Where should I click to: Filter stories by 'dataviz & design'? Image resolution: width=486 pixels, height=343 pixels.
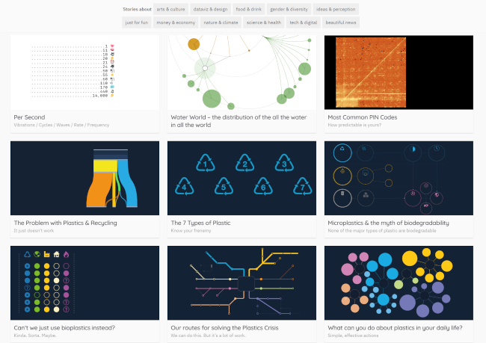(x=210, y=10)
